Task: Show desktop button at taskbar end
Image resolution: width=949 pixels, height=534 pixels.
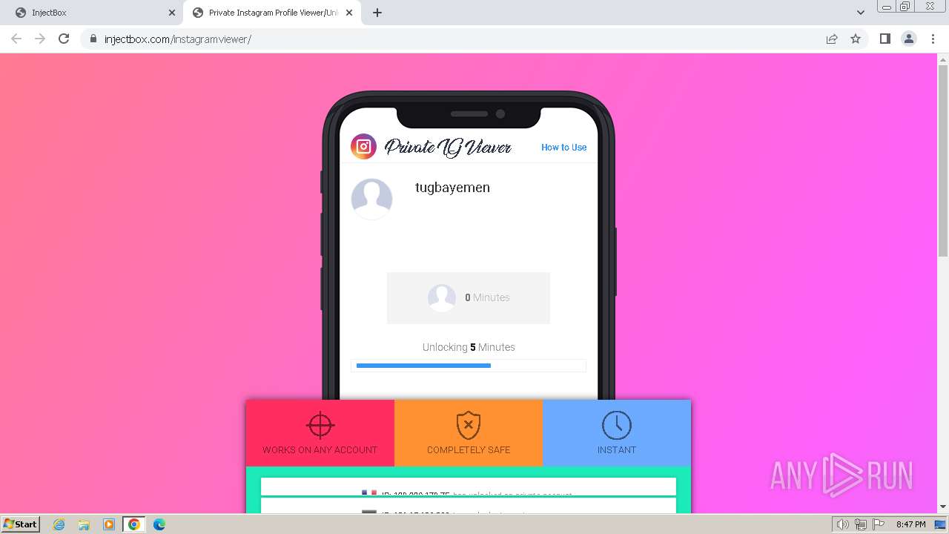Action: coord(942,524)
